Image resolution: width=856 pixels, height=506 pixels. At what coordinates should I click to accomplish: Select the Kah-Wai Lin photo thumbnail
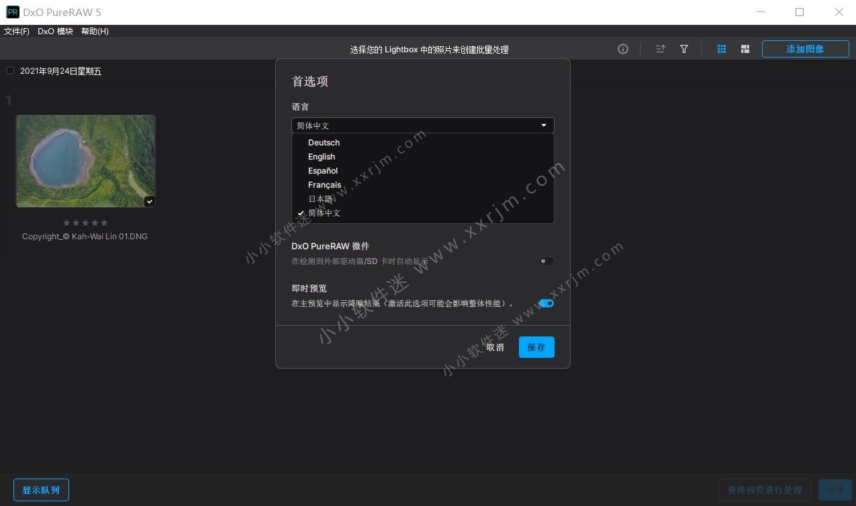(x=85, y=161)
